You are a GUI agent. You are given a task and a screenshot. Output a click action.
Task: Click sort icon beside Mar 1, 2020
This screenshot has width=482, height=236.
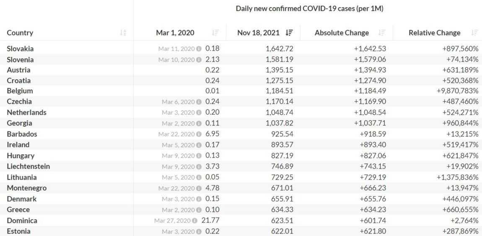(215, 33)
